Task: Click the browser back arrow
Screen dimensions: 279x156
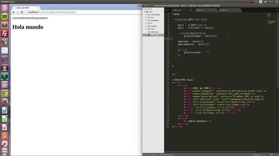Action: tap(14, 12)
